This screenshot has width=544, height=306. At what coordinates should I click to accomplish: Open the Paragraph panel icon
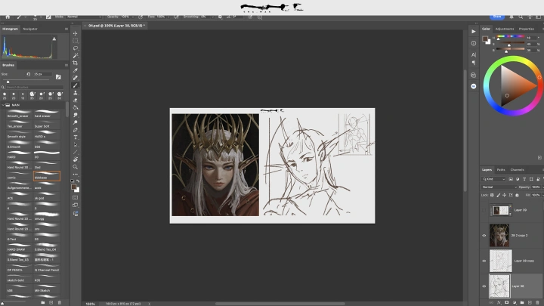coord(474,63)
